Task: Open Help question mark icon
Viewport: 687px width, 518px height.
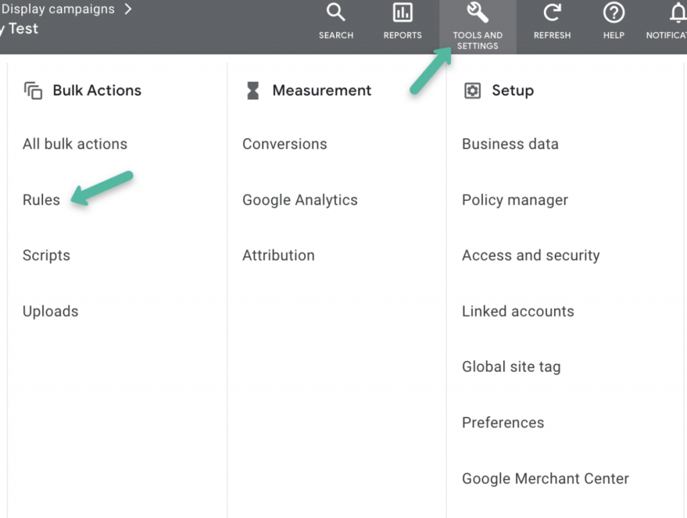Action: click(614, 13)
